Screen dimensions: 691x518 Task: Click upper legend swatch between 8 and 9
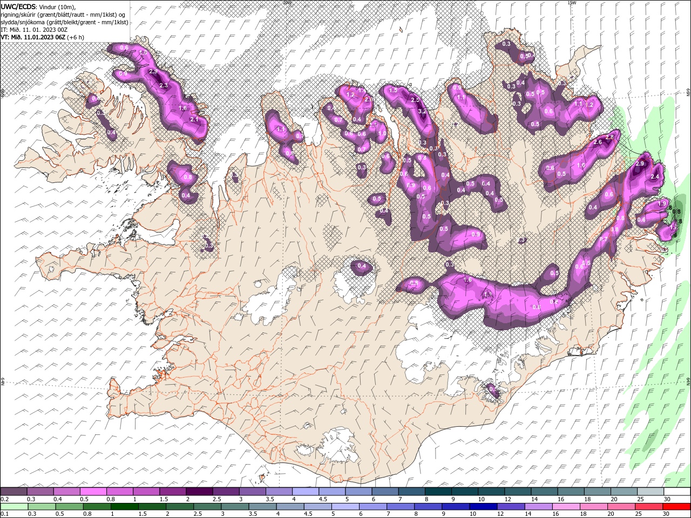point(438,492)
